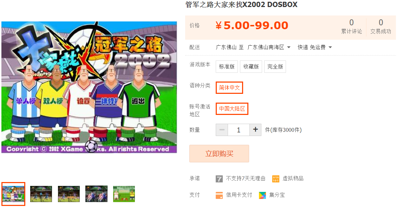Click the virtual goods orange icon

click(x=276, y=179)
